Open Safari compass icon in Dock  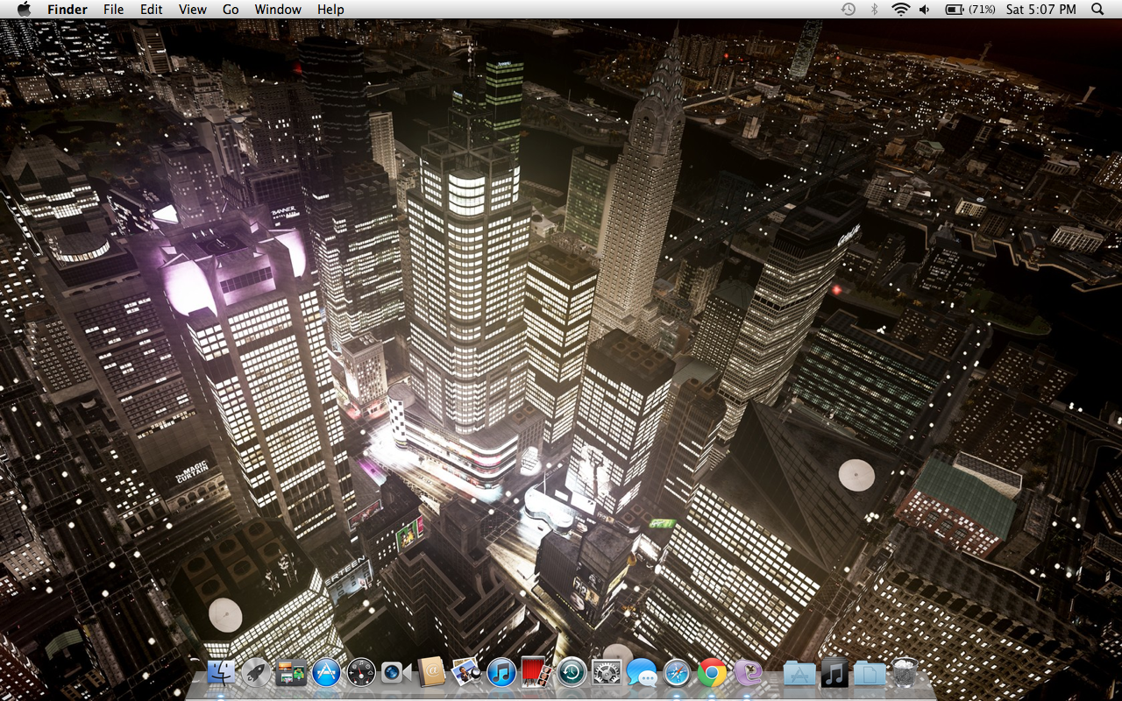pos(677,672)
